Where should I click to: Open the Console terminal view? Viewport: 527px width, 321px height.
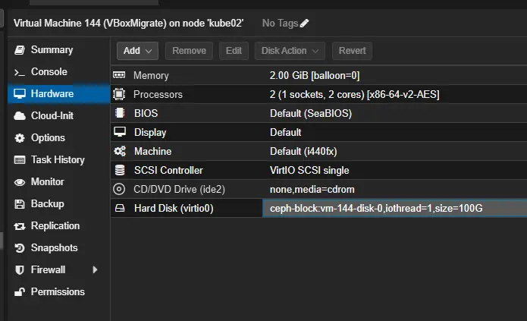49,72
